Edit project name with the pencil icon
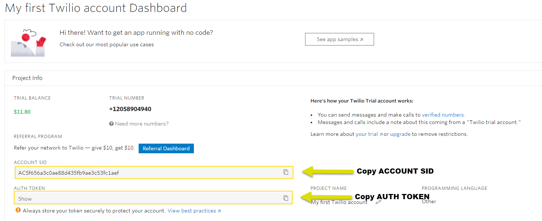 [x=378, y=202]
